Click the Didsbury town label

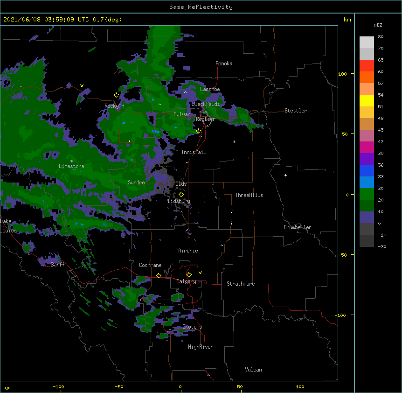pos(179,201)
